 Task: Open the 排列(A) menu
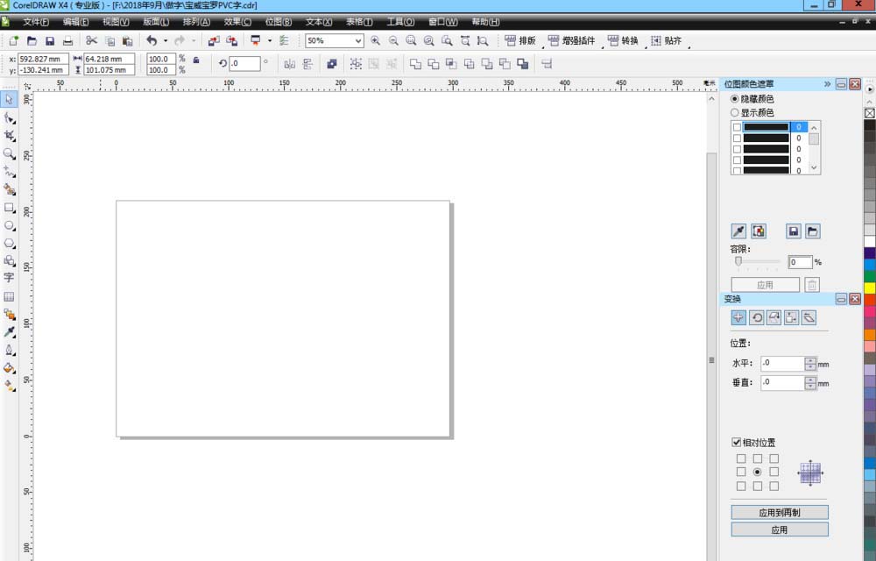point(196,22)
